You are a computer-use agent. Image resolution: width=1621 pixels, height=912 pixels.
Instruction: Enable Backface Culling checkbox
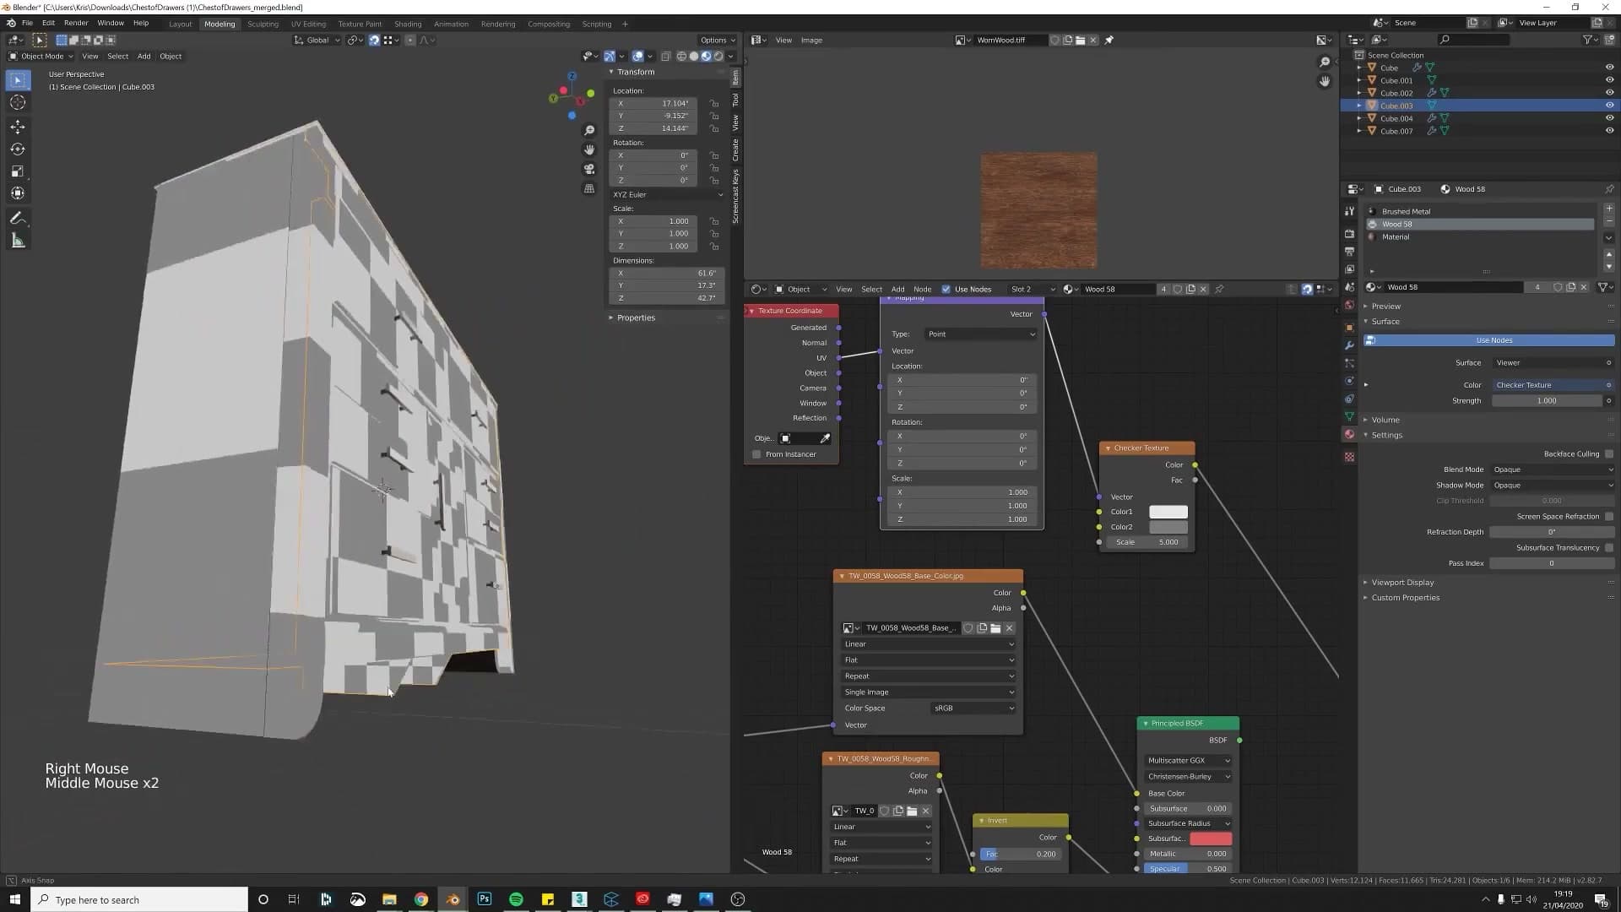coord(1609,453)
